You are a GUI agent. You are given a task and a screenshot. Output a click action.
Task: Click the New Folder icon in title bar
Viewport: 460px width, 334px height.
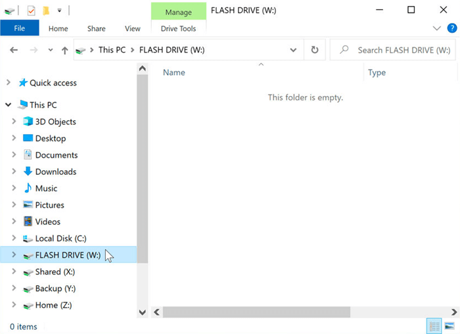click(45, 10)
